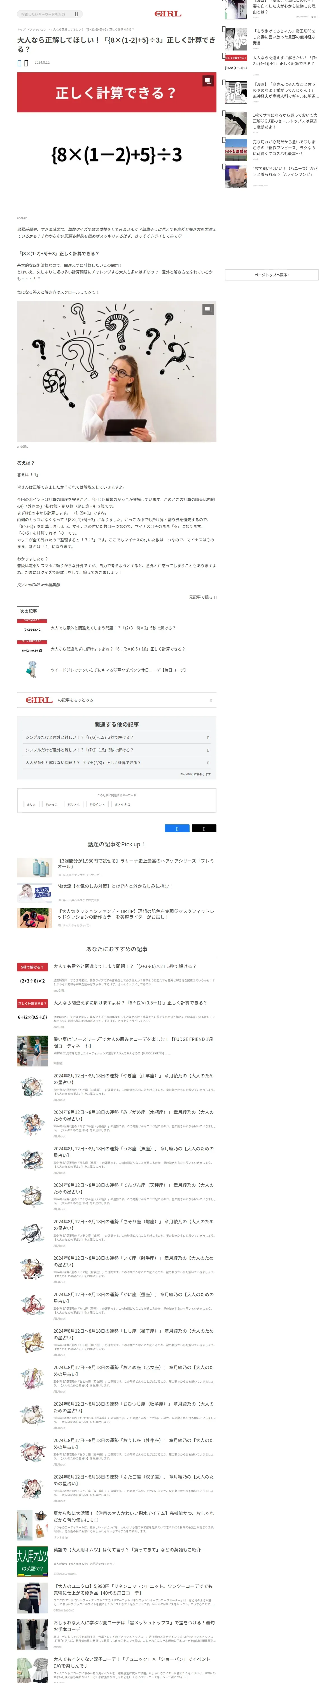
Task: Click the green 大人用オムツは英語で thumbnail
Action: (32, 1562)
